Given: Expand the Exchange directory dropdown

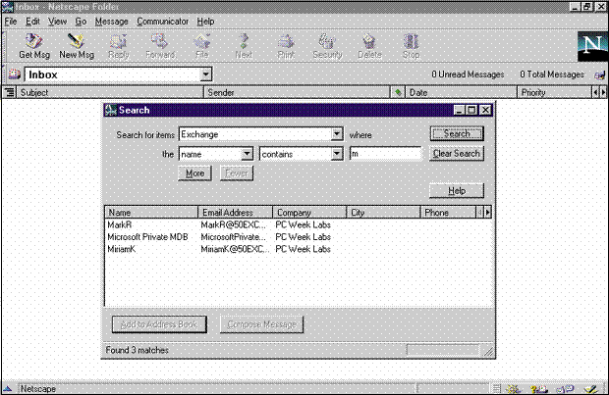Looking at the screenshot, I should click(337, 134).
